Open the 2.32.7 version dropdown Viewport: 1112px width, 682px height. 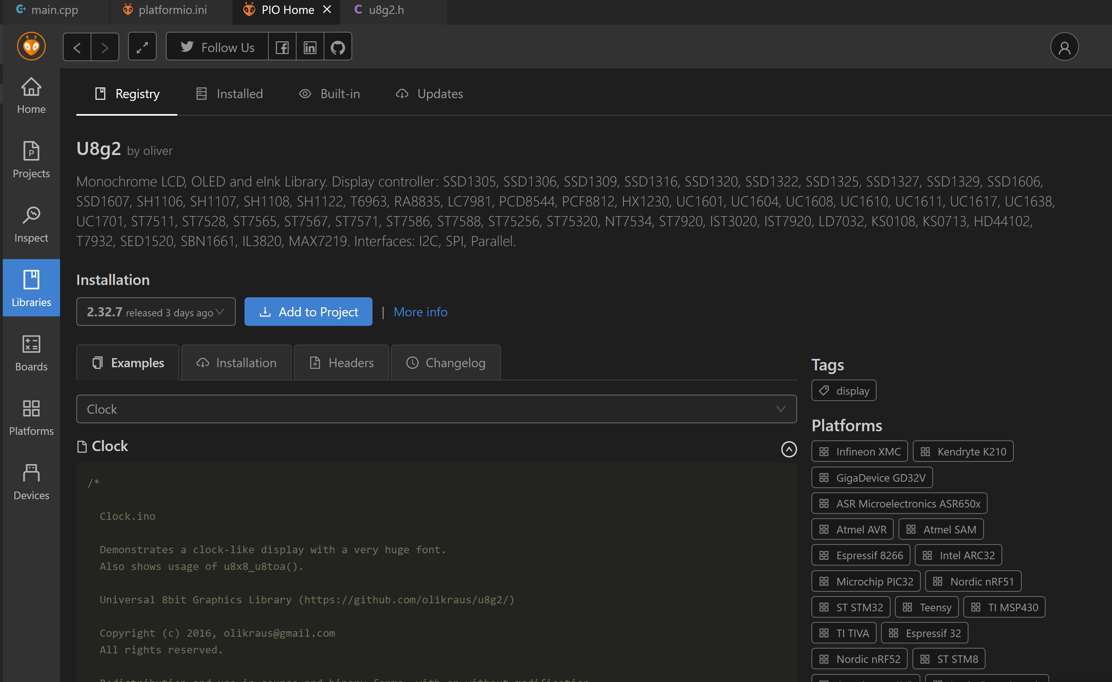tap(156, 312)
